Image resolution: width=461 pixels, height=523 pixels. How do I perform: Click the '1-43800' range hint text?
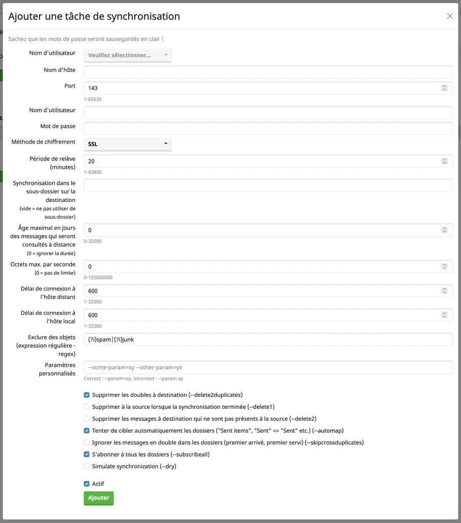tap(93, 173)
